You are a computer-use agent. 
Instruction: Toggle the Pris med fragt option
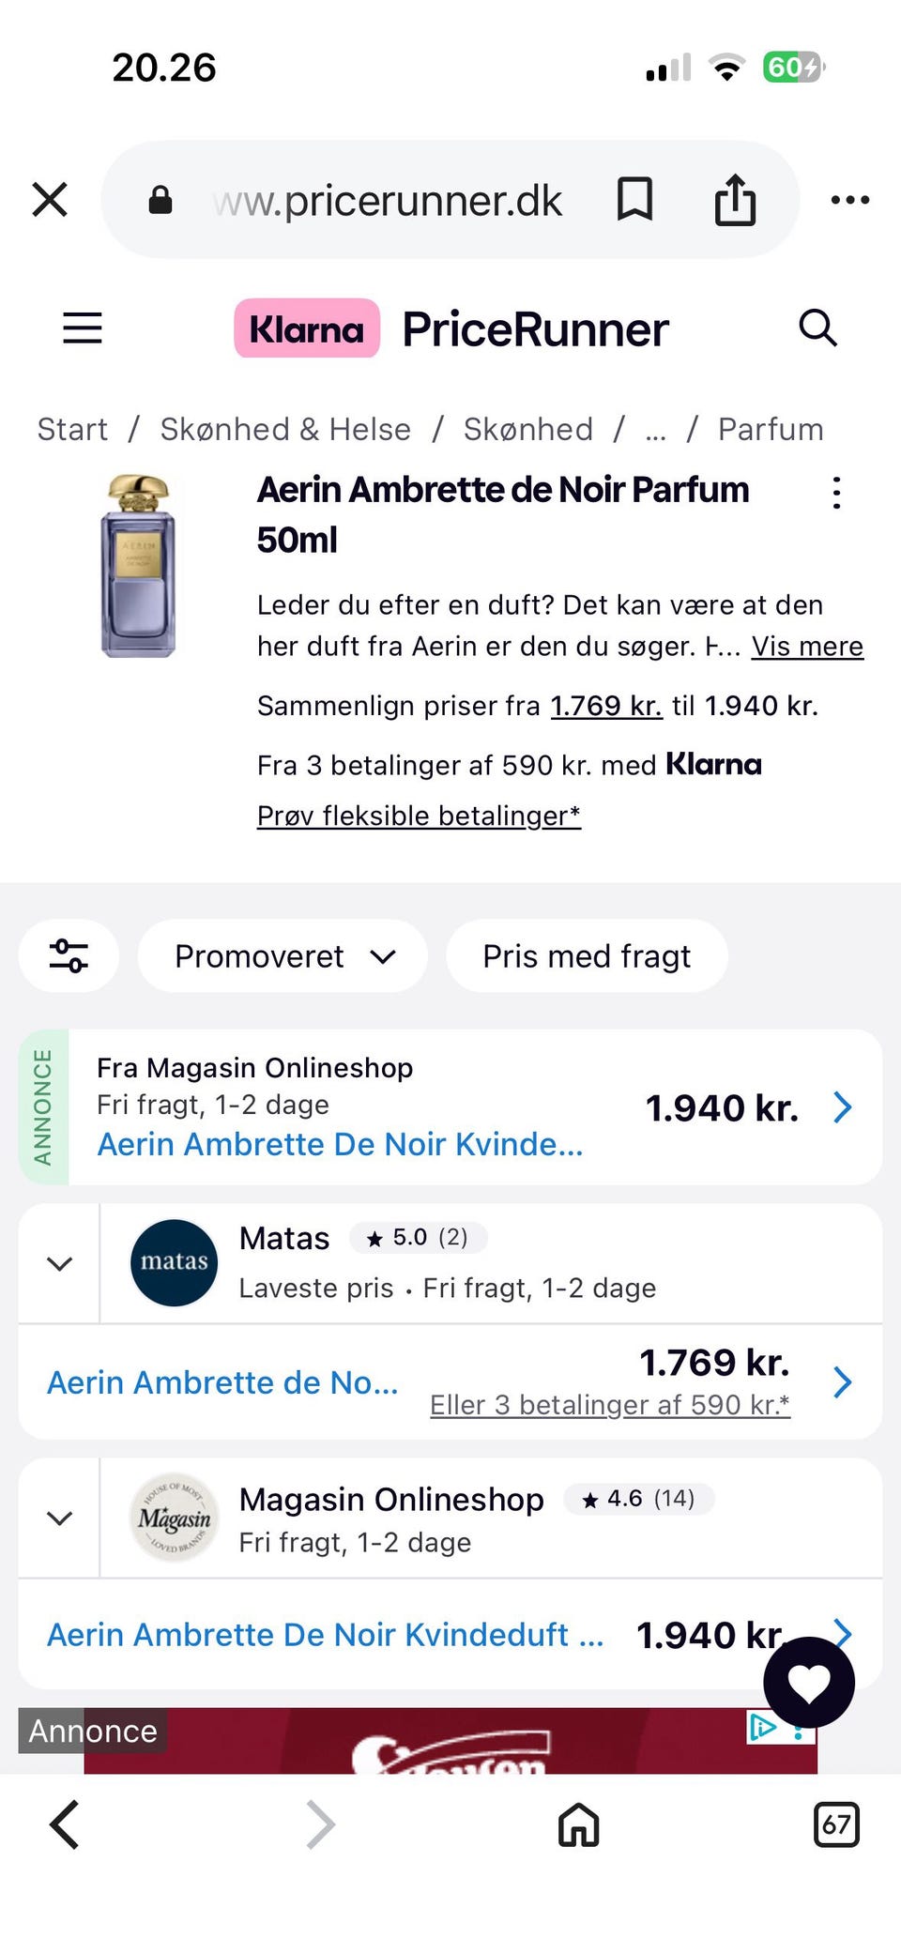click(x=587, y=956)
